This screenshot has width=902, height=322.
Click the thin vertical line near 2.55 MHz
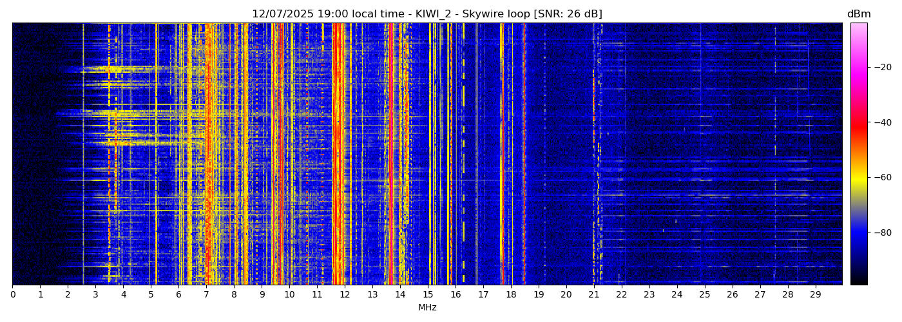point(83,155)
